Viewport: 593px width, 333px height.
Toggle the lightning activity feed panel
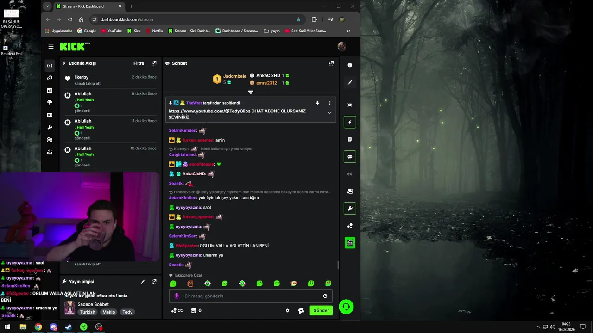350,122
